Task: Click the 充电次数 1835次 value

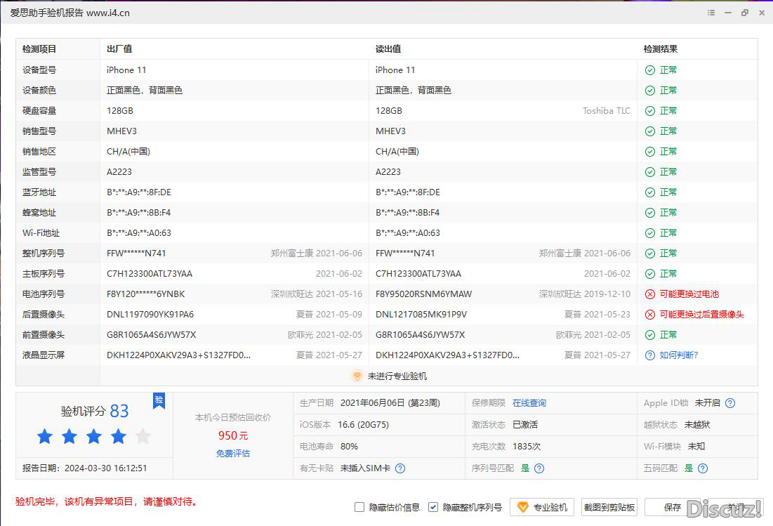Action: pyautogui.click(x=527, y=447)
